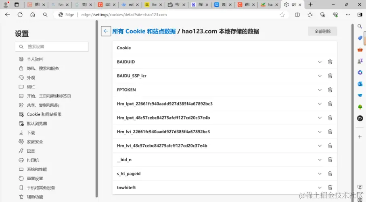This screenshot has width=366, height=202.
Task: Go back with the arrow beside 所有 Cookie
Action: (x=106, y=31)
